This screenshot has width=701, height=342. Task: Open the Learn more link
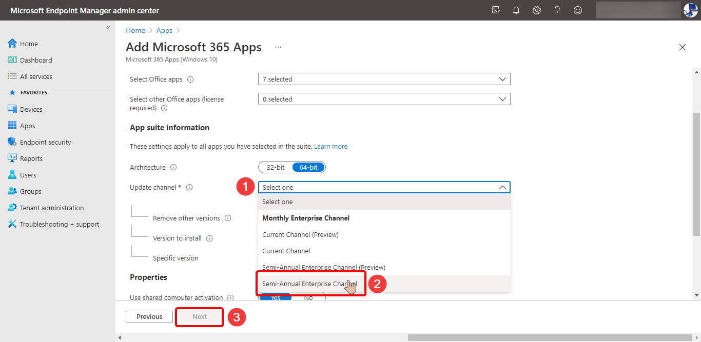click(x=330, y=146)
